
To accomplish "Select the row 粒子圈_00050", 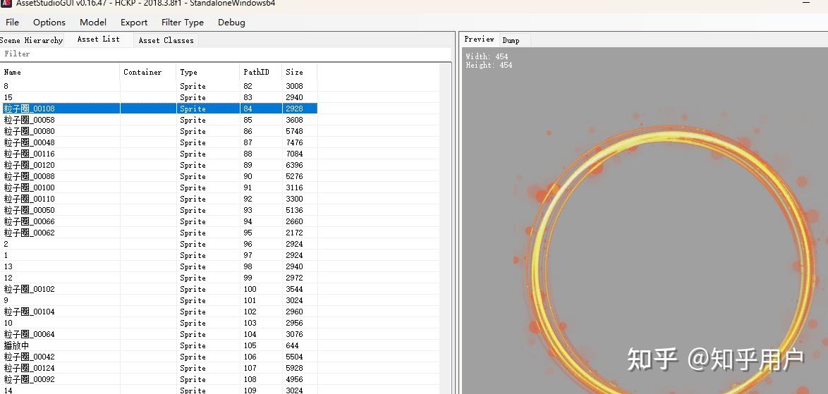I will pos(159,211).
